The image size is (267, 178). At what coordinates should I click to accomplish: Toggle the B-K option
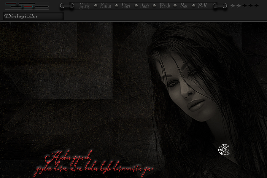pyautogui.click(x=203, y=6)
